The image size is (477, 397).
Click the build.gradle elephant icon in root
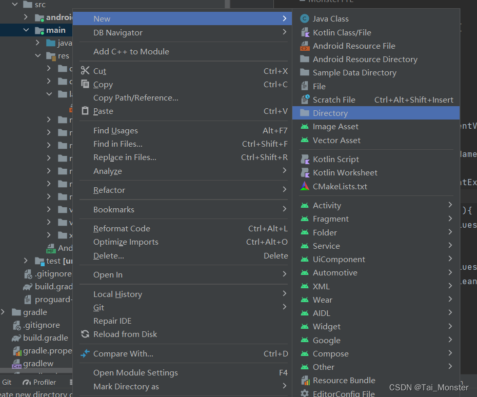pyautogui.click(x=16, y=338)
